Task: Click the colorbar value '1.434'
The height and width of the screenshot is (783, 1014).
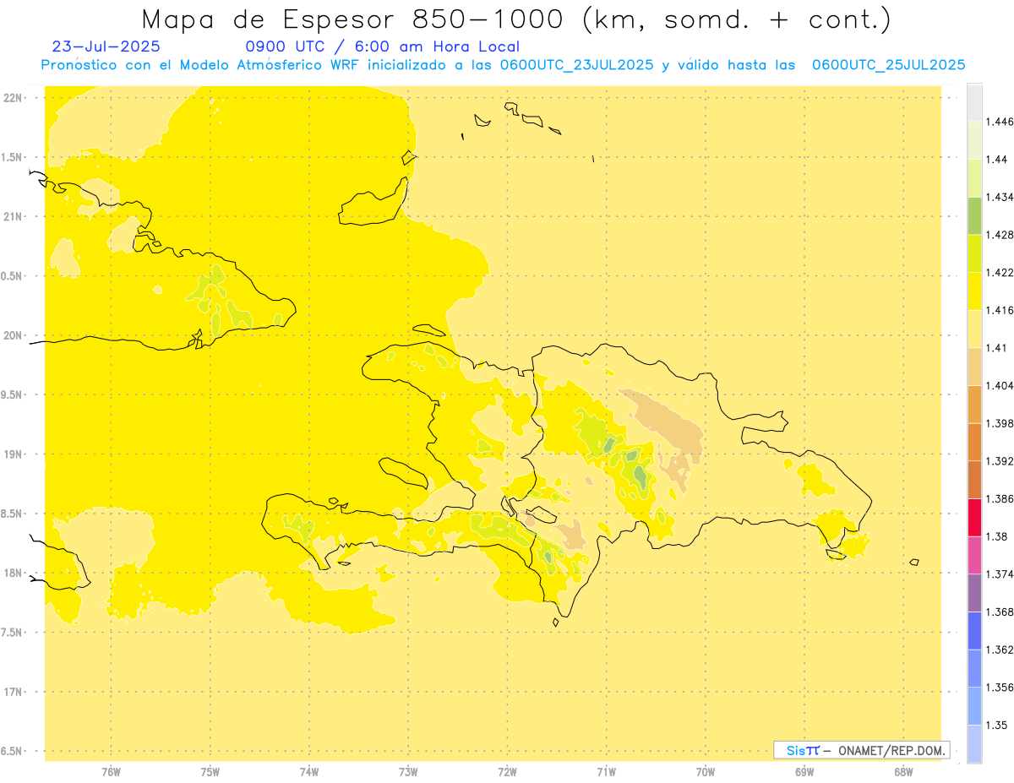Action: point(1000,197)
